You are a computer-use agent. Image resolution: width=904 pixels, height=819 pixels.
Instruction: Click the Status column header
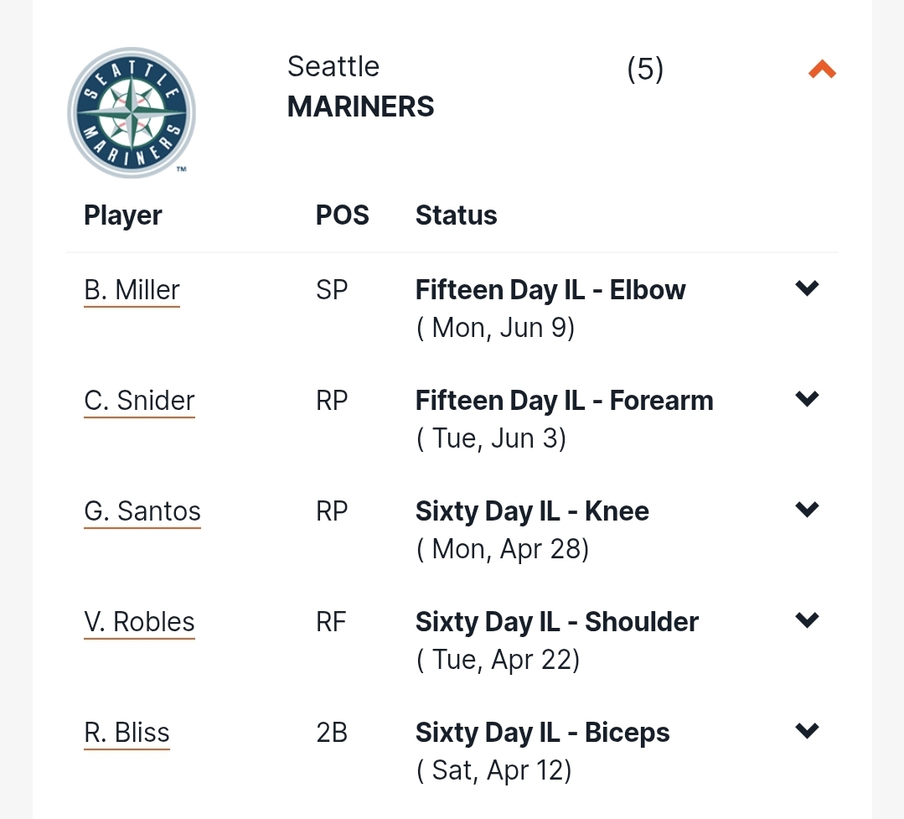(x=457, y=215)
